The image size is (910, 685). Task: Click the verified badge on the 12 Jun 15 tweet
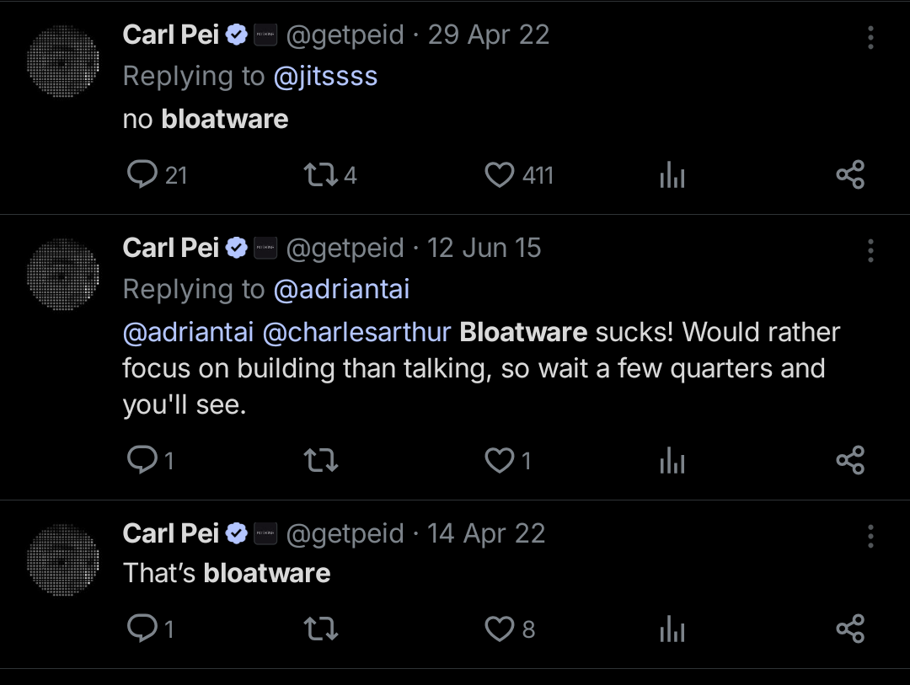point(238,249)
